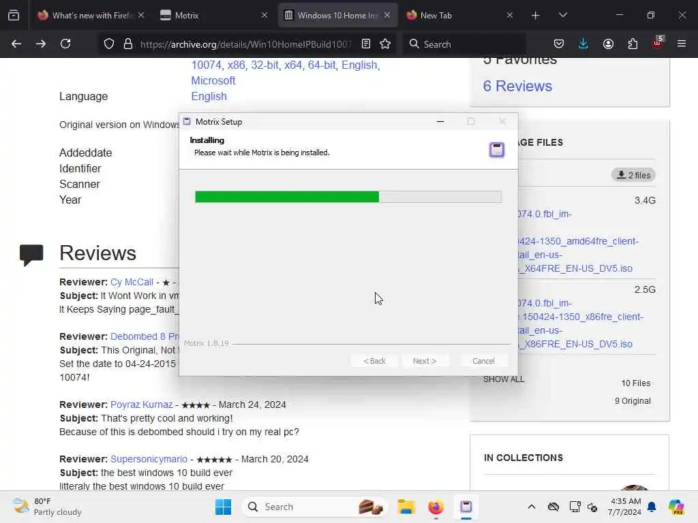Toggle reader view icon in address bar

(366, 44)
